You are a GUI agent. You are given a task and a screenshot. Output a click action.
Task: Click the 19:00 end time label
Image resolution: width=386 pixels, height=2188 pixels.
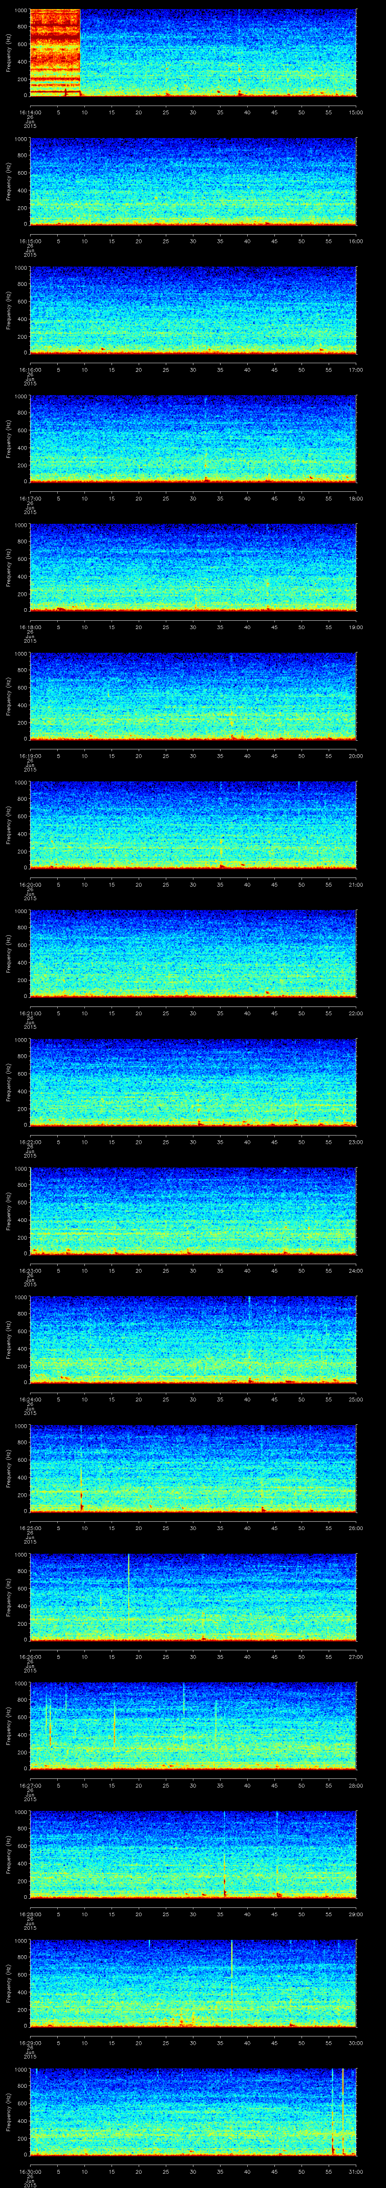[356, 627]
